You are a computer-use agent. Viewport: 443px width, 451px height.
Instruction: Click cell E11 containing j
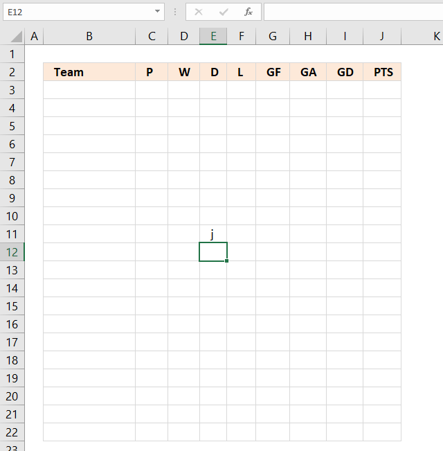click(213, 234)
